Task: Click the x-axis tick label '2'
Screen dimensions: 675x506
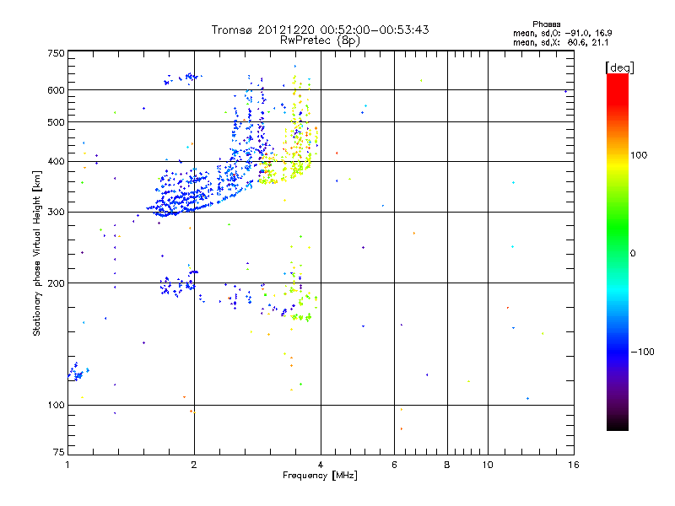Action: pos(194,465)
